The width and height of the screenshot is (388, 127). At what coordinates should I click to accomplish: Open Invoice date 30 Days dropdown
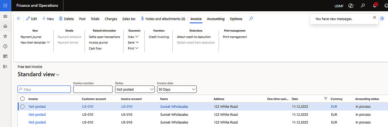[x=177, y=89]
